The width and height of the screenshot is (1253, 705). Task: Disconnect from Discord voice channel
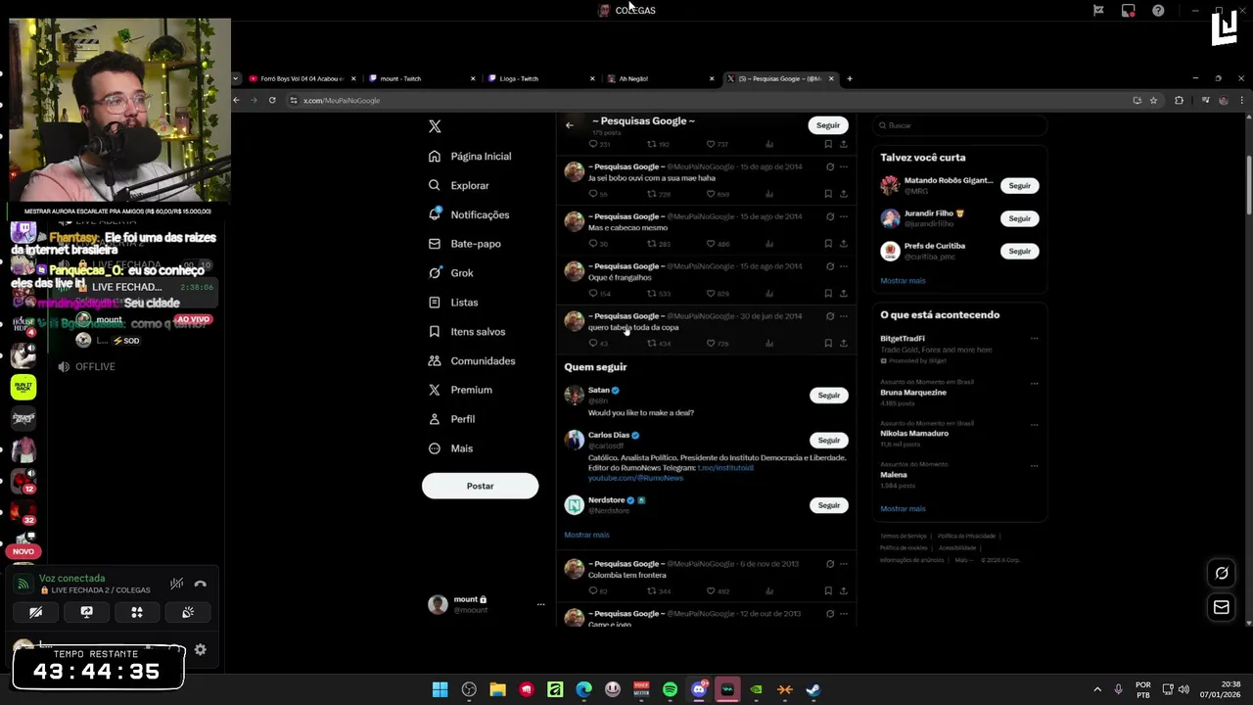coord(201,584)
